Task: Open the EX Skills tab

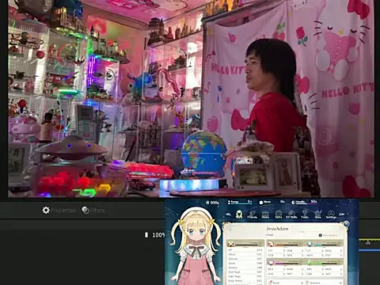Action: coord(291,215)
